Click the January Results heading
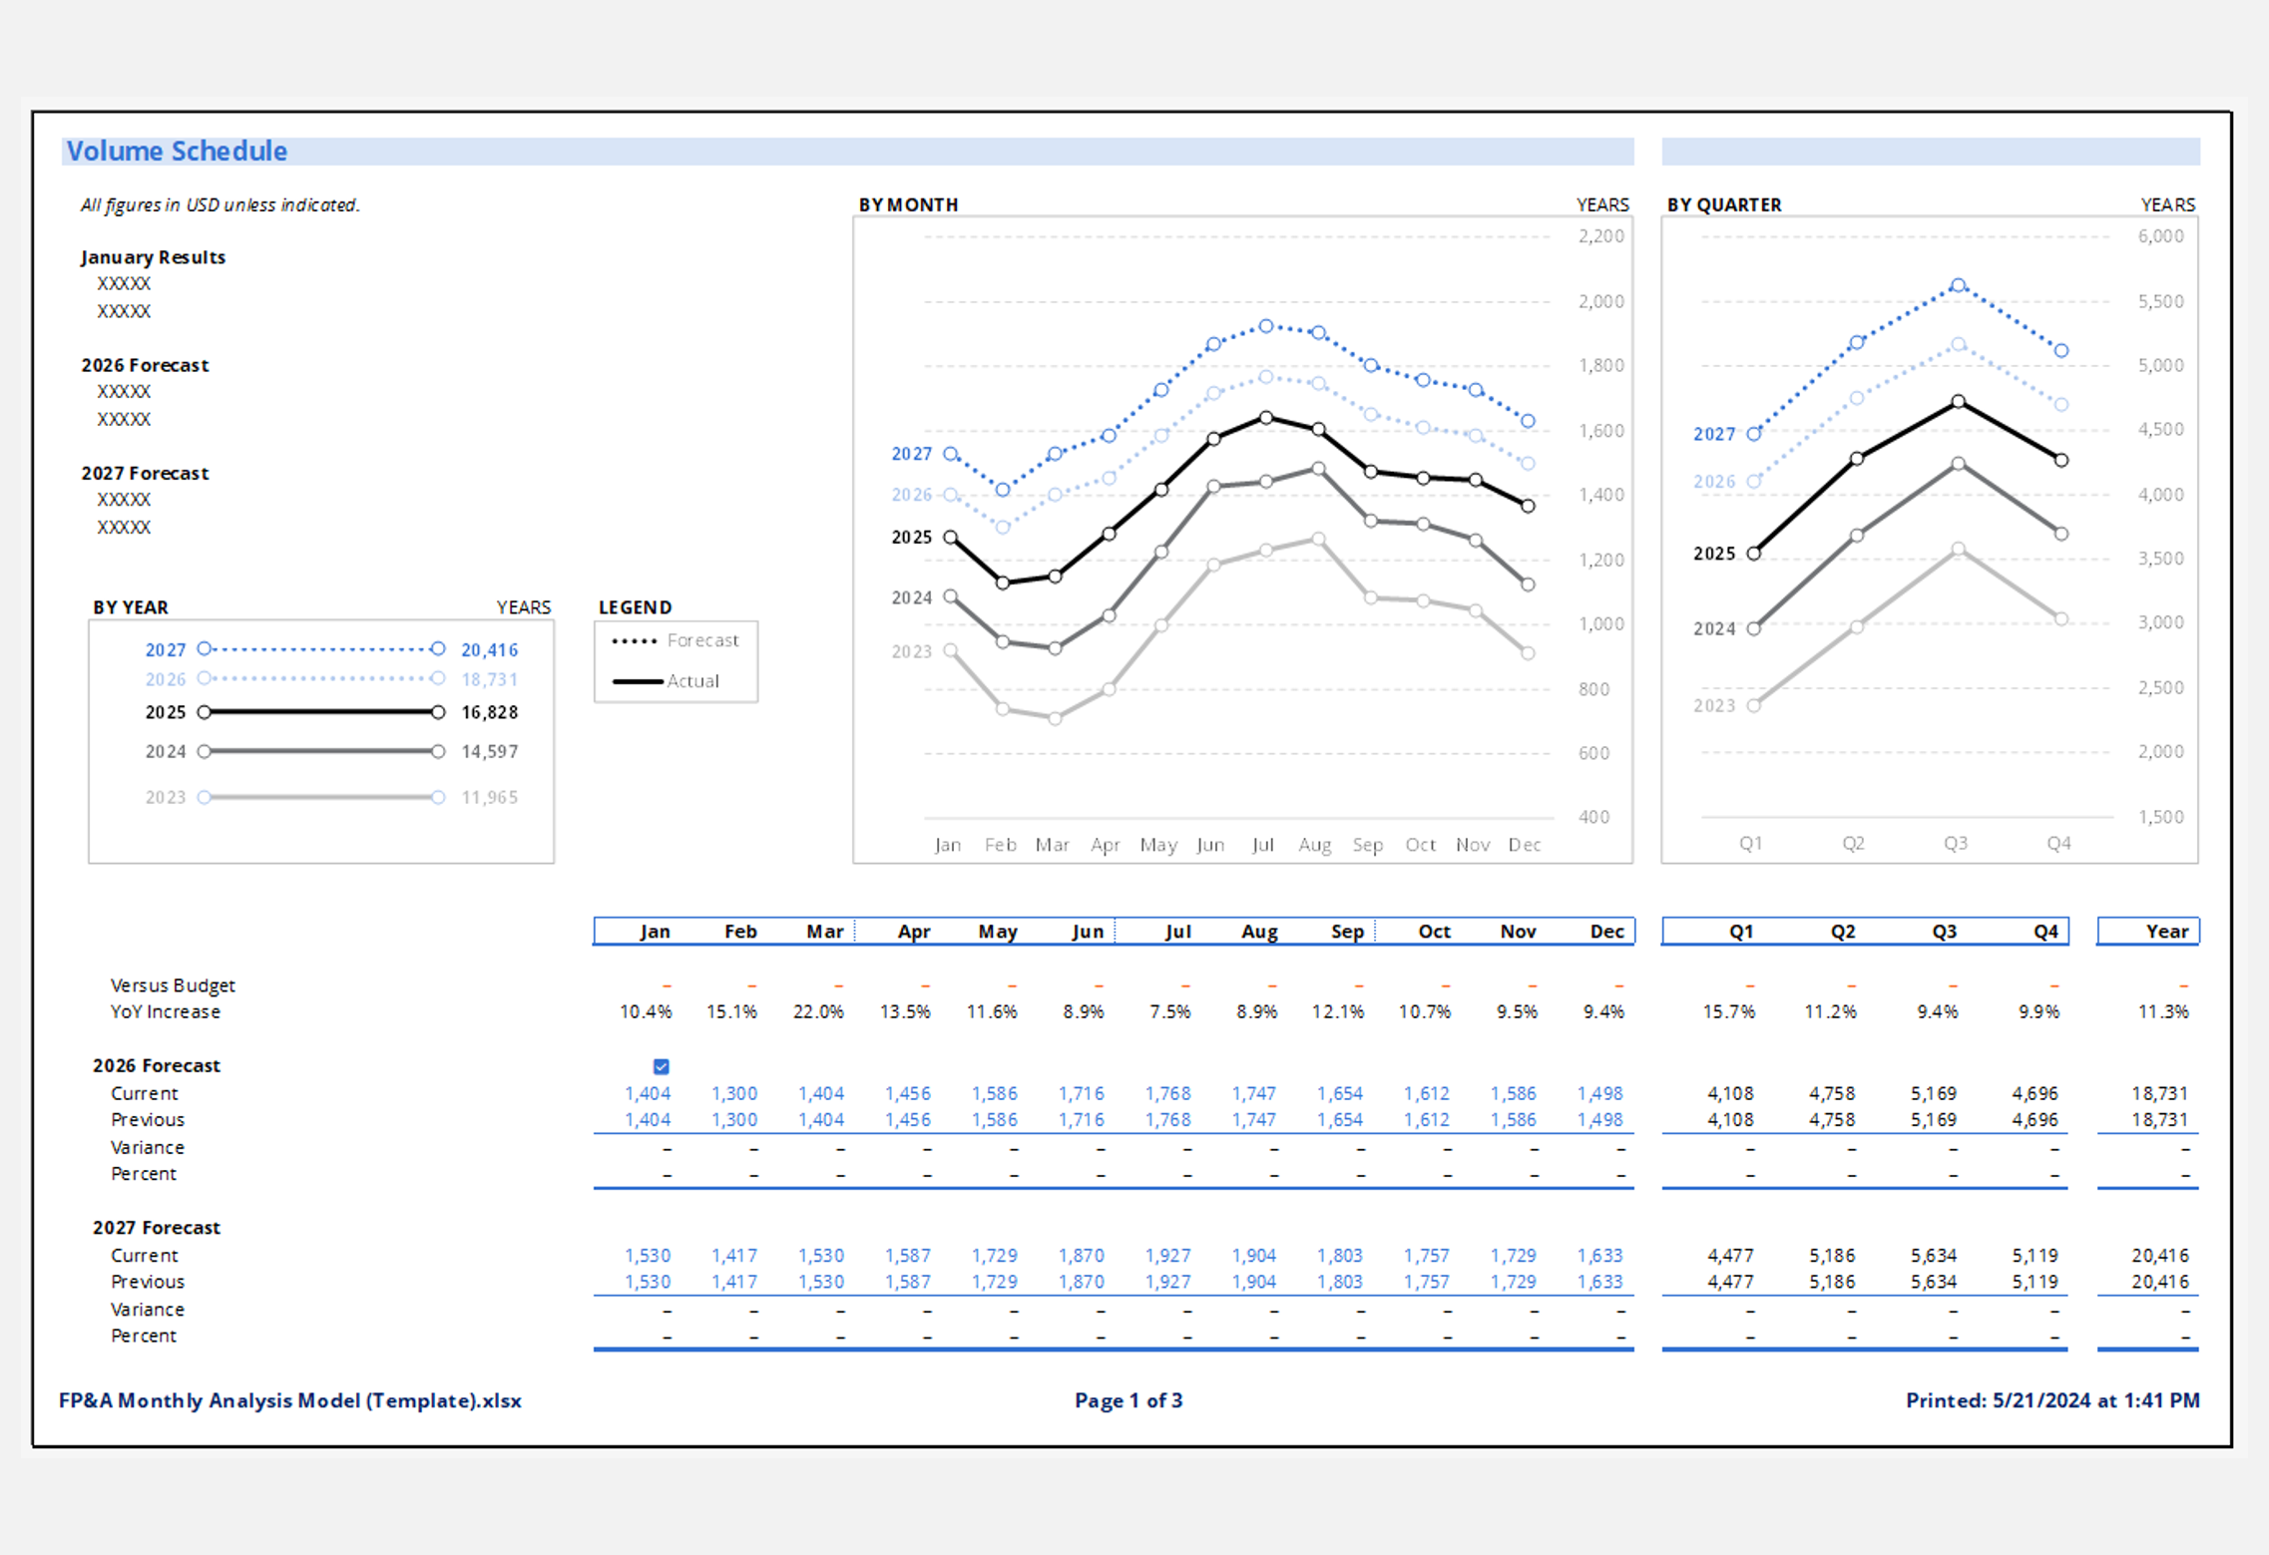Viewport: 2269px width, 1555px height. [x=154, y=257]
